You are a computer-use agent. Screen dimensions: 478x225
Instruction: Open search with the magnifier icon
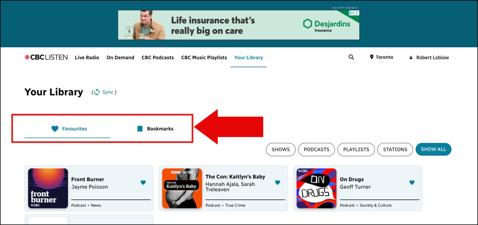pos(351,57)
